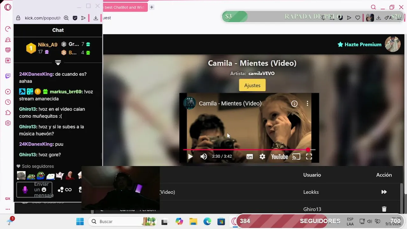Open sidebar three-dots more options
Image resolution: width=407 pixels, height=229 pixels.
[x=8, y=209]
